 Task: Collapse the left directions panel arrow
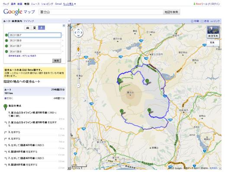[x=69, y=21]
